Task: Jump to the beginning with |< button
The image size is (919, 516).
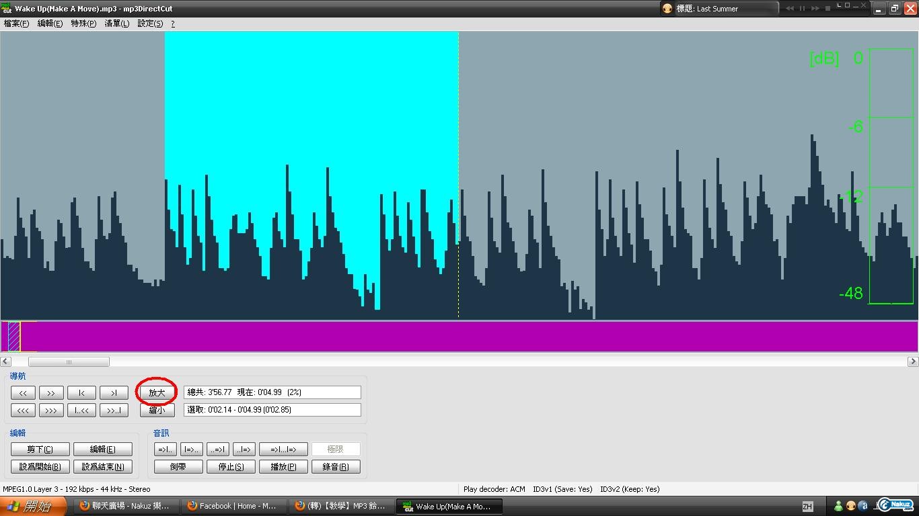Action: pos(81,393)
